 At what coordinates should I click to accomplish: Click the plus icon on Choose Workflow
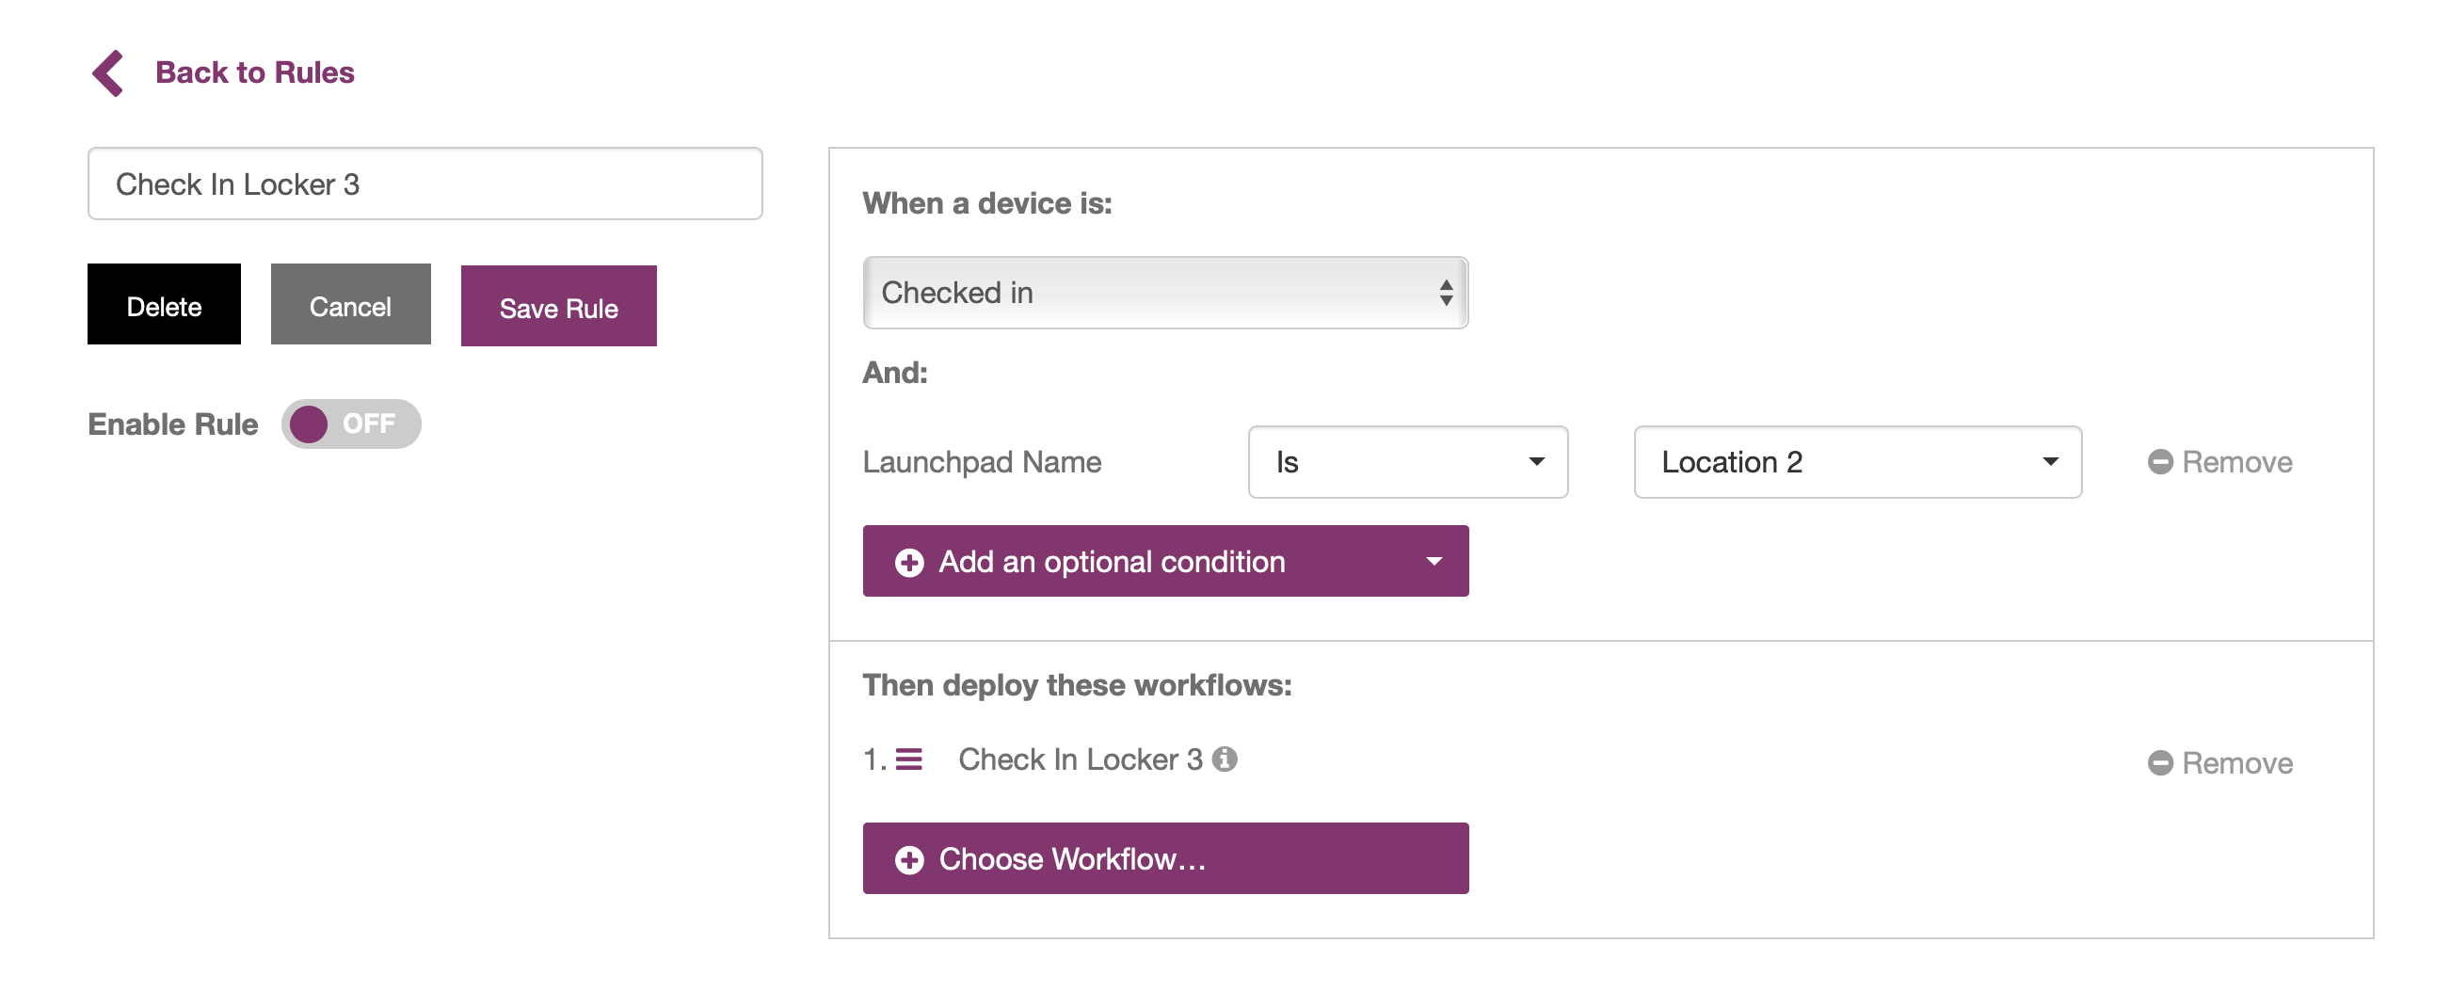(908, 859)
